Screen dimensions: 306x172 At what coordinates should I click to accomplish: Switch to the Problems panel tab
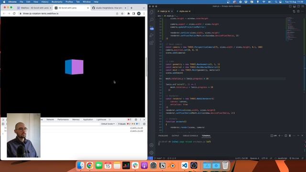point(163,136)
